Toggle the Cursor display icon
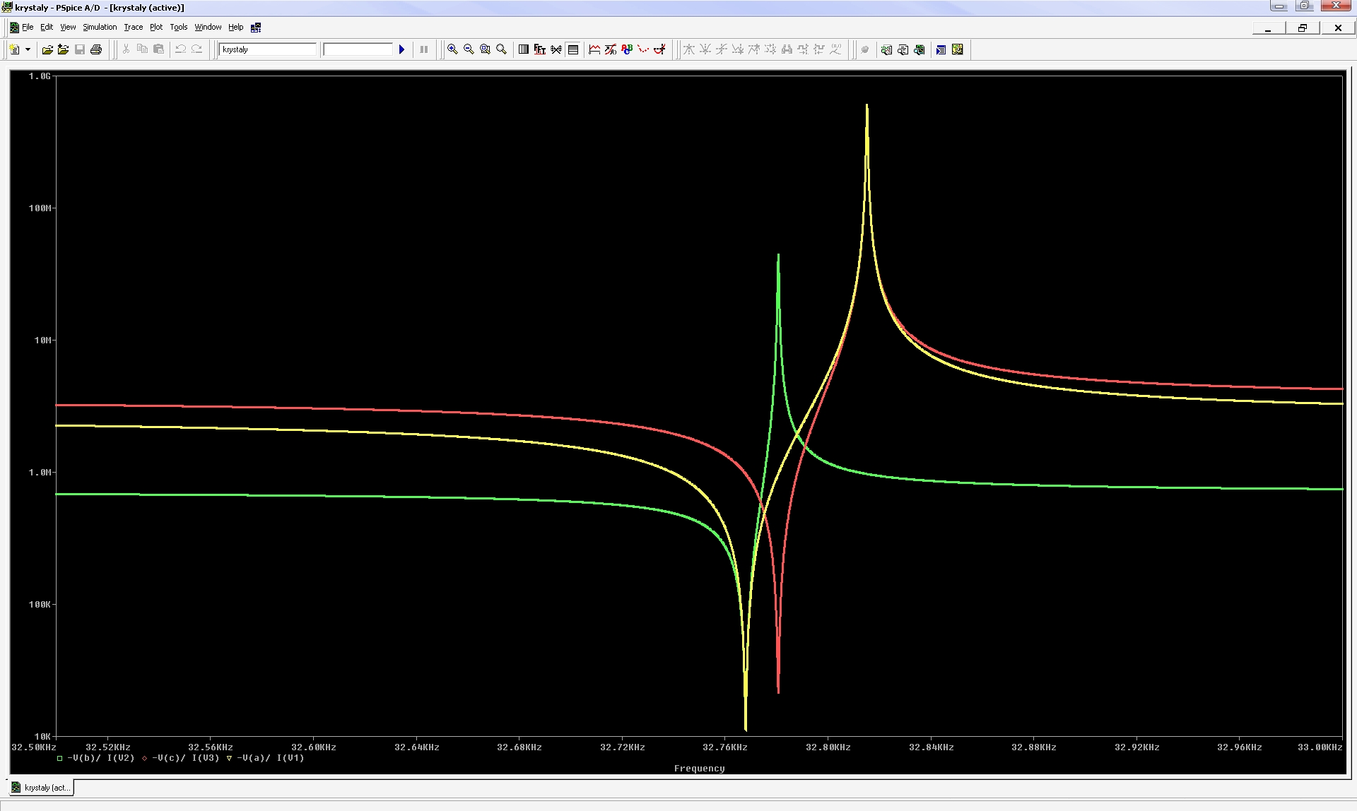The width and height of the screenshot is (1357, 811). [x=659, y=49]
